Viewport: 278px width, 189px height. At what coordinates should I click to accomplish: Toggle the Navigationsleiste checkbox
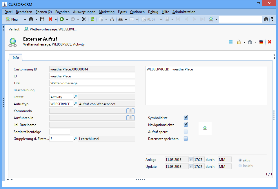click(x=186, y=125)
